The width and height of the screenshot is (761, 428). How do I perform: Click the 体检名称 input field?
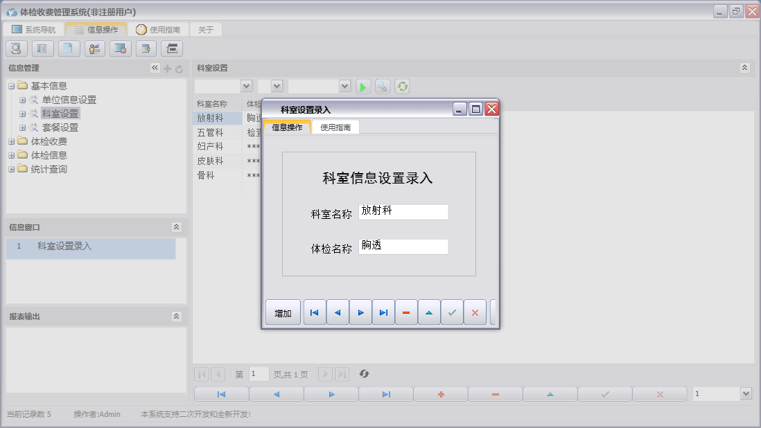tap(403, 247)
